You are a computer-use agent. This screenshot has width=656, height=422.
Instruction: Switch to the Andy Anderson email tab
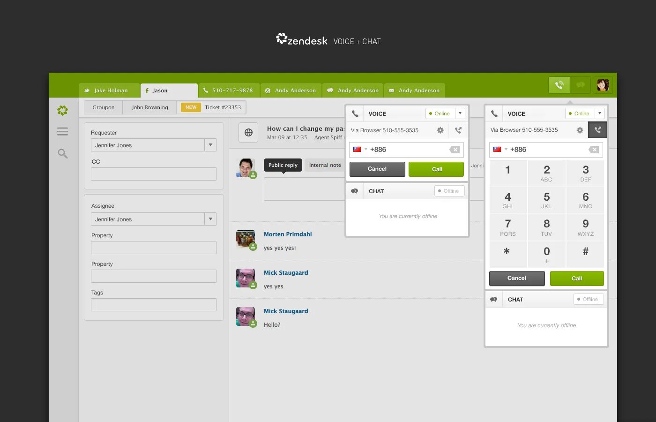(x=415, y=90)
